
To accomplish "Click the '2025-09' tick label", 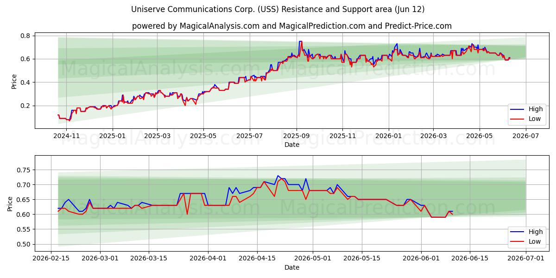I will 297,136.
